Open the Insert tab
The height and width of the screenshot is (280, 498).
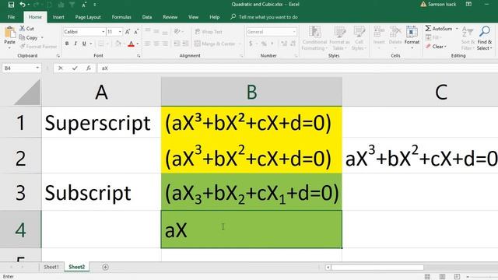[x=58, y=17]
